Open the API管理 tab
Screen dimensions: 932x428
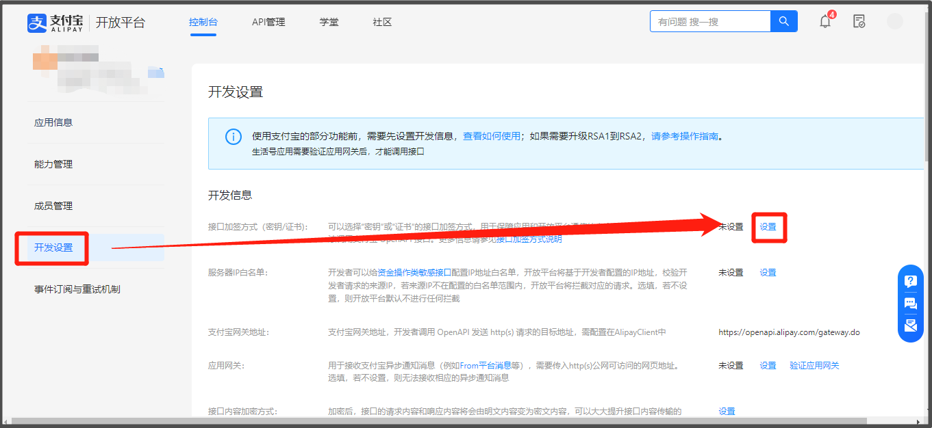[x=268, y=22]
